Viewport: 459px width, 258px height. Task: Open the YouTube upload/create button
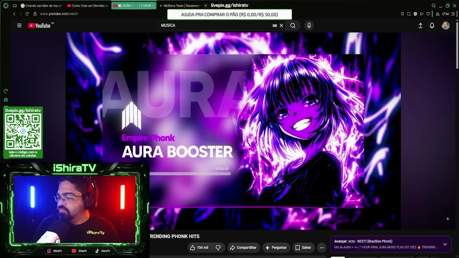(x=420, y=25)
